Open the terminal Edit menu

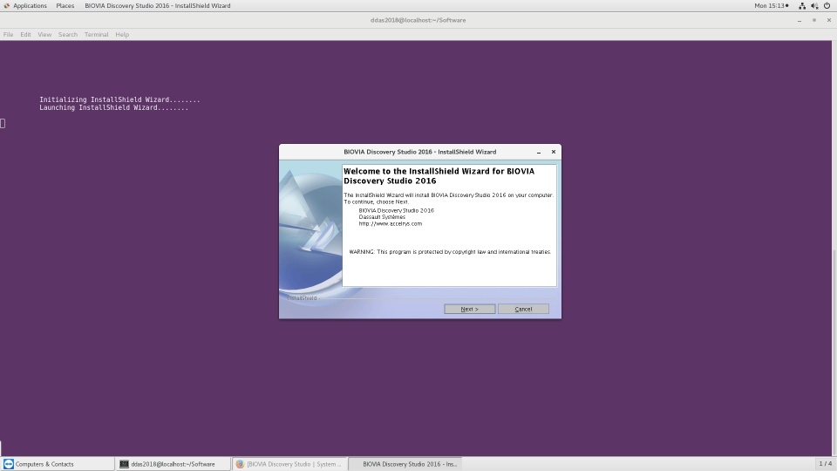25,34
